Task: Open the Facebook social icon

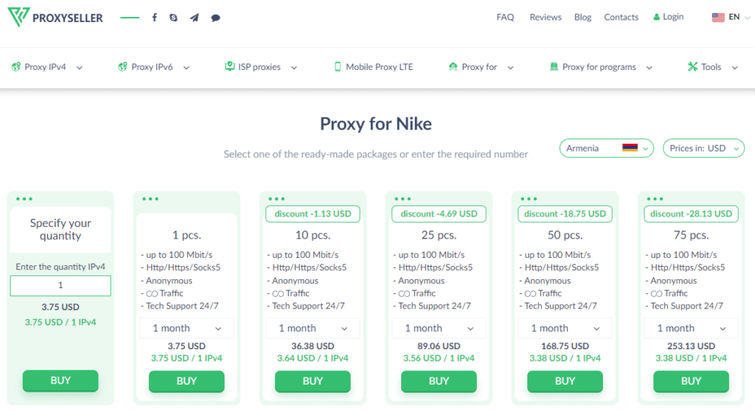Action: 155,18
